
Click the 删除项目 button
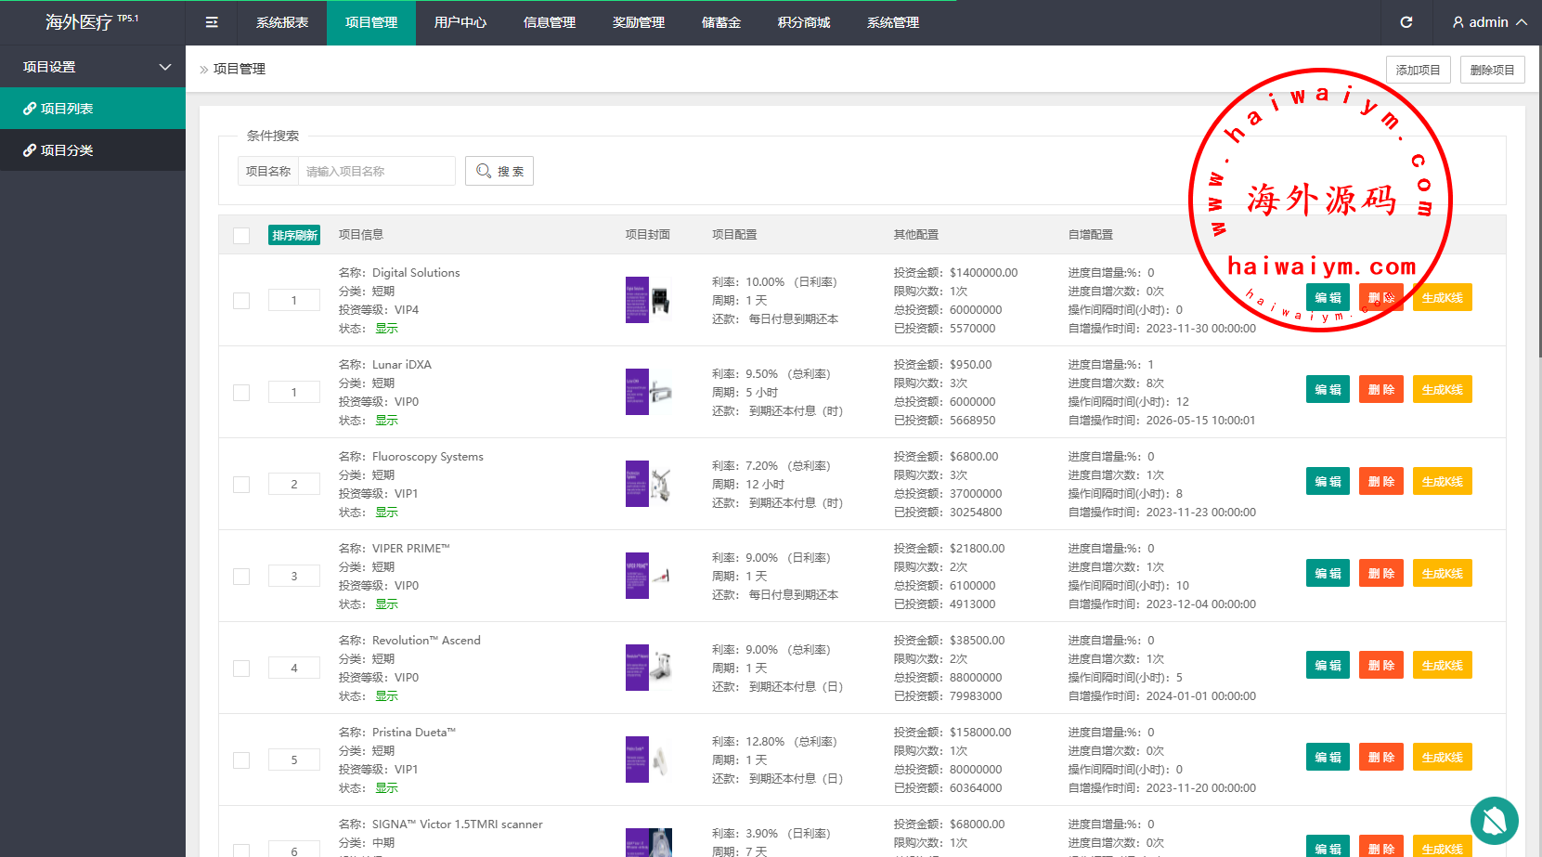(x=1493, y=70)
